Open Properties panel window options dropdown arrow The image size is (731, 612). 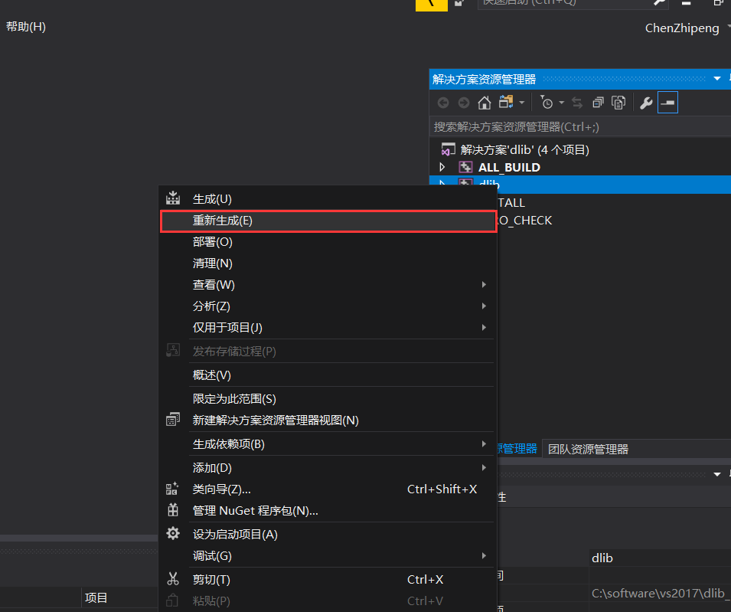[717, 474]
